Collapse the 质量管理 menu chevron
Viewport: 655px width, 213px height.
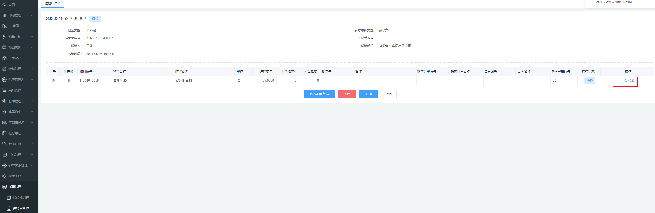tap(32, 187)
